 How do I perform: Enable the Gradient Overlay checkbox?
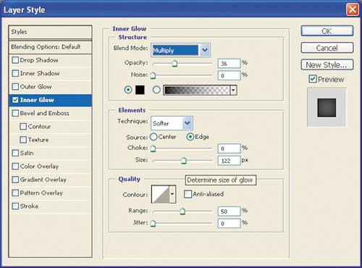click(x=15, y=180)
